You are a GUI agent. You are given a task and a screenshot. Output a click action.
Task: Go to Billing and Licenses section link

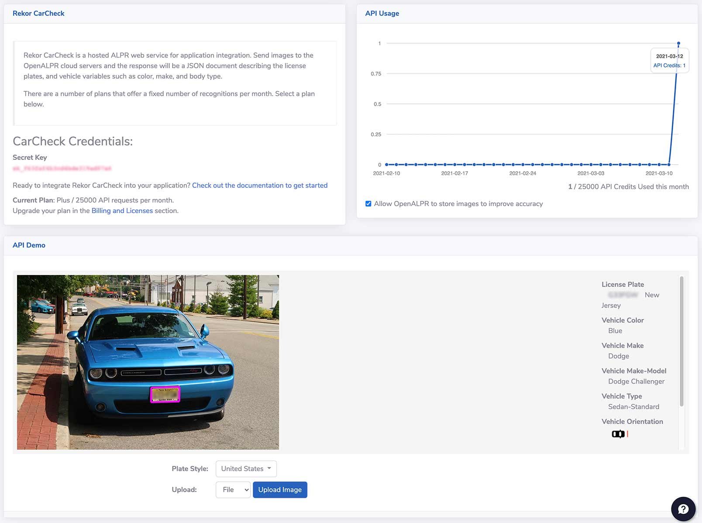pos(122,211)
